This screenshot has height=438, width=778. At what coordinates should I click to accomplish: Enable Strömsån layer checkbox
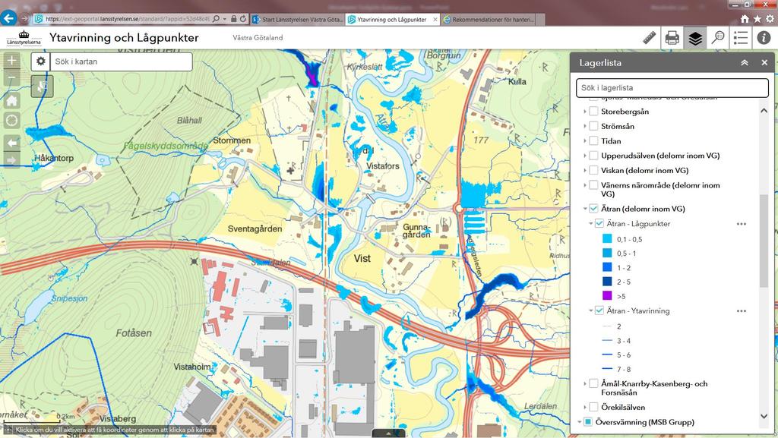tap(593, 126)
